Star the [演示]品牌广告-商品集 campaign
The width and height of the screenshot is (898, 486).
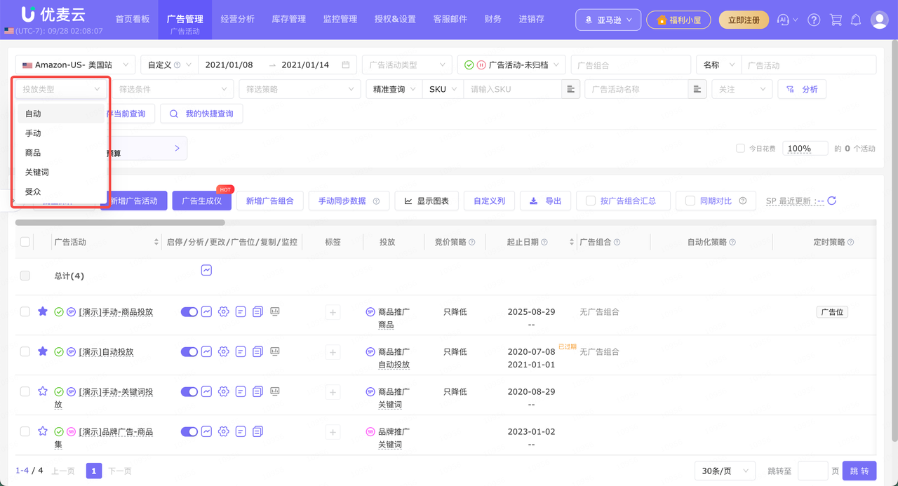pyautogui.click(x=43, y=431)
